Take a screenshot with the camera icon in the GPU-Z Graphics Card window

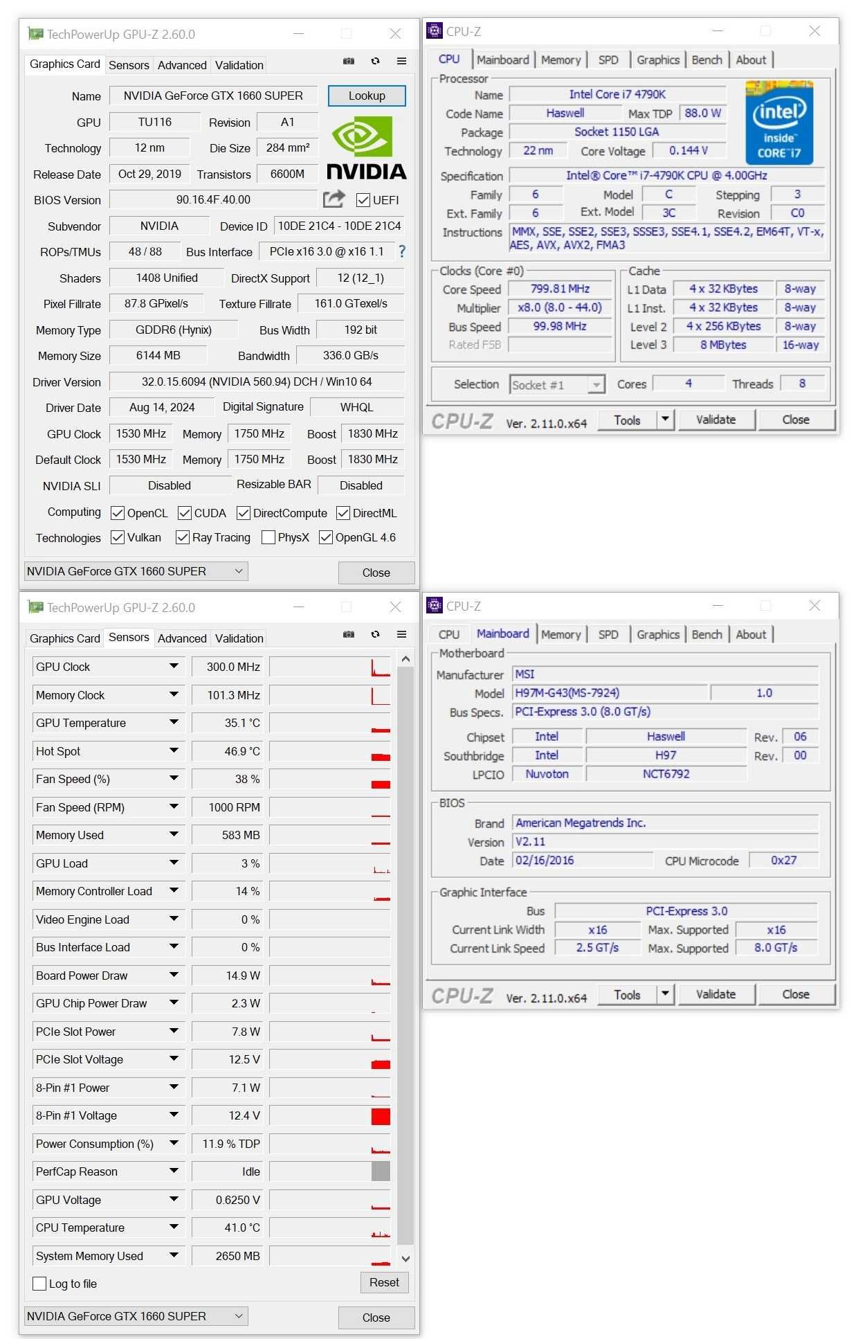[349, 61]
